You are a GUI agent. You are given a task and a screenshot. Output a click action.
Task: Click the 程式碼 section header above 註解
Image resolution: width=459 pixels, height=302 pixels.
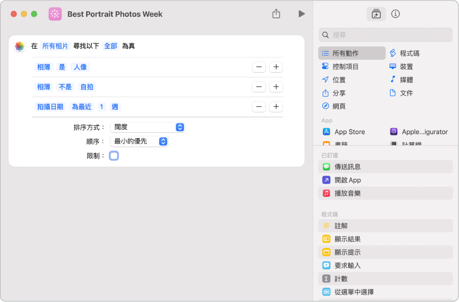pos(330,214)
